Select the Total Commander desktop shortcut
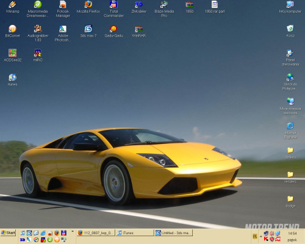The height and width of the screenshot is (244, 305). pos(113,9)
